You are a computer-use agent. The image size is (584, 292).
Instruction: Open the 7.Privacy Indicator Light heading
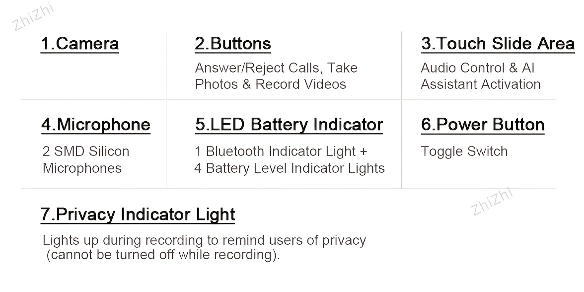[138, 215]
